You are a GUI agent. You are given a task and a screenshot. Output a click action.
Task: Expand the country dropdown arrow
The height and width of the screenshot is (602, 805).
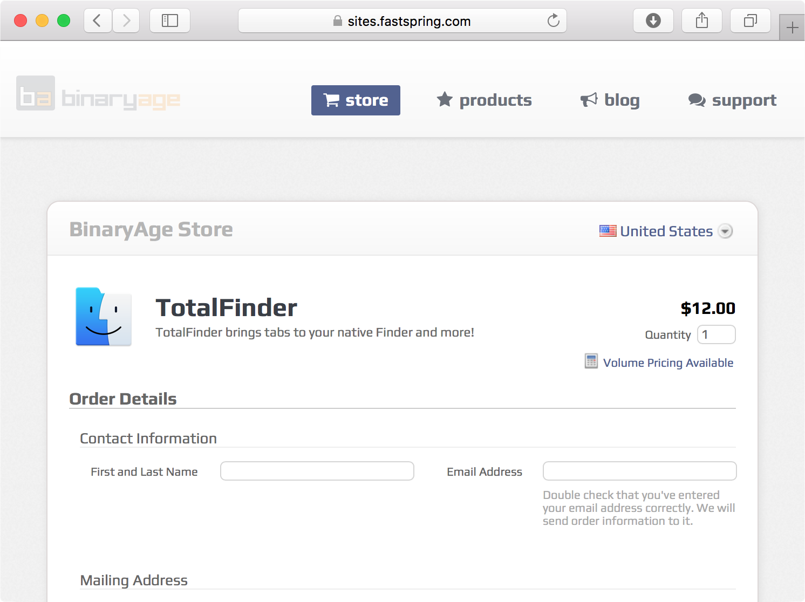point(726,231)
